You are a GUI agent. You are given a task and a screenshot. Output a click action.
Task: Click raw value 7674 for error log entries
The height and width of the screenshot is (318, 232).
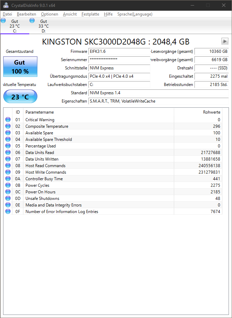(x=215, y=212)
